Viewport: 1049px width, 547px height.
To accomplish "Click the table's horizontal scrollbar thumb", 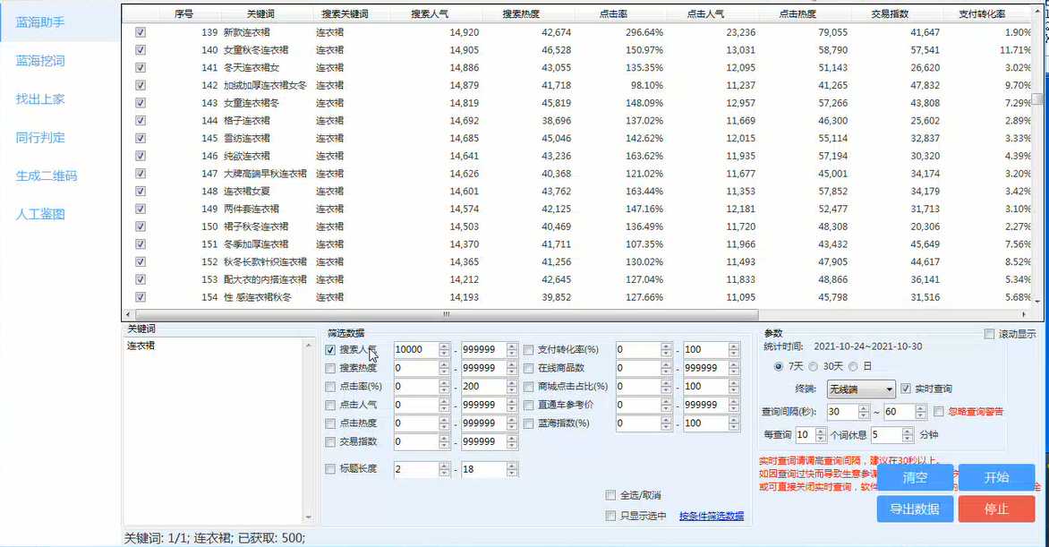I will tap(446, 314).
